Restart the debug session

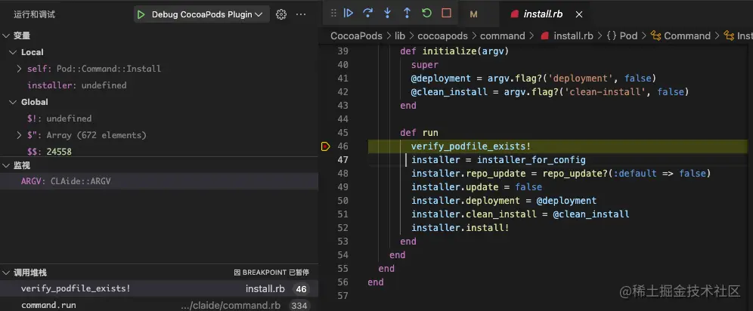(x=426, y=14)
